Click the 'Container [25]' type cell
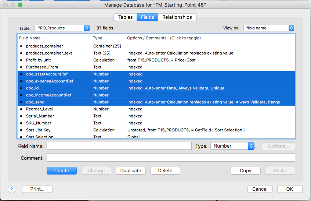This screenshot has width=311, height=201. coord(107,46)
